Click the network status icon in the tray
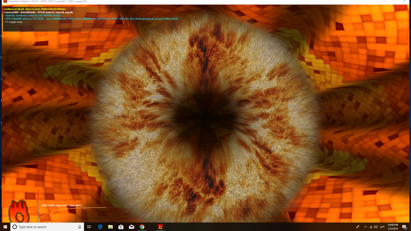 pos(371,227)
